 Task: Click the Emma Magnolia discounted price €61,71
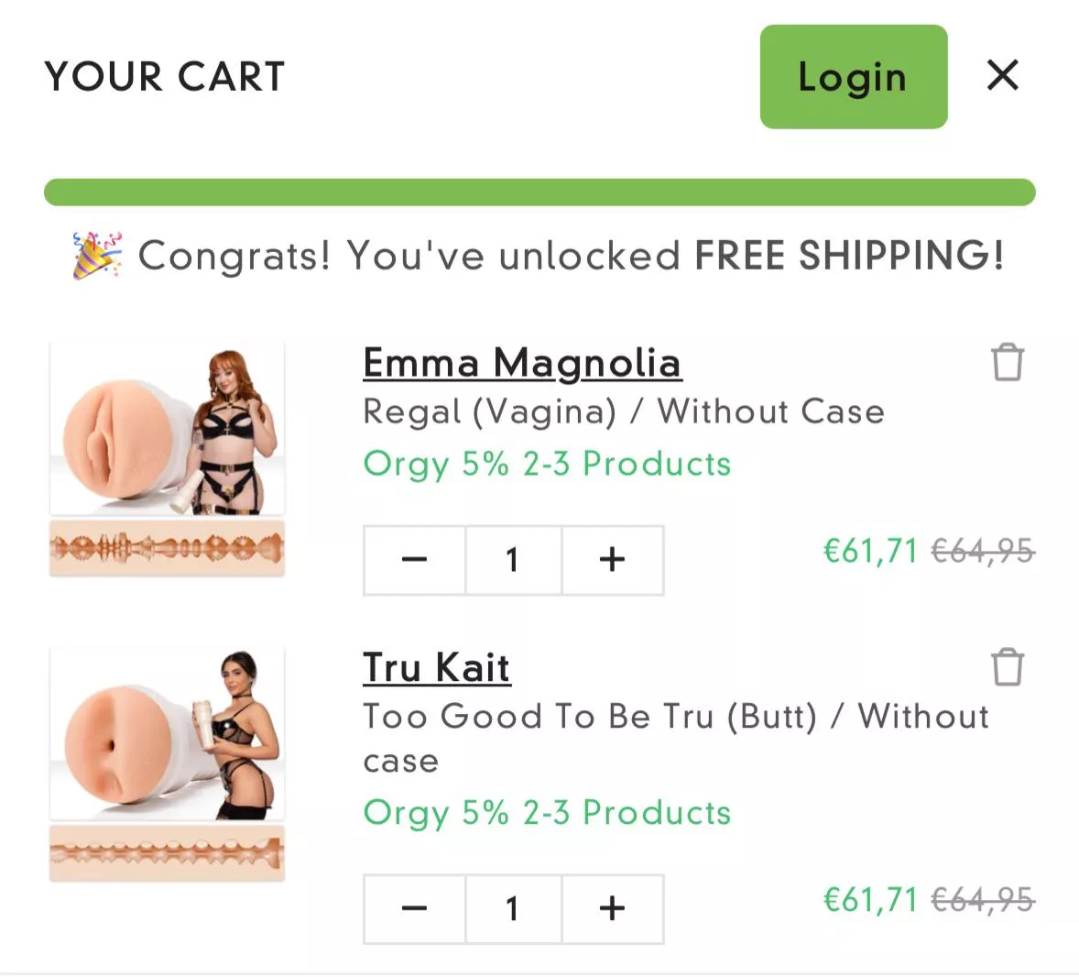pos(870,551)
